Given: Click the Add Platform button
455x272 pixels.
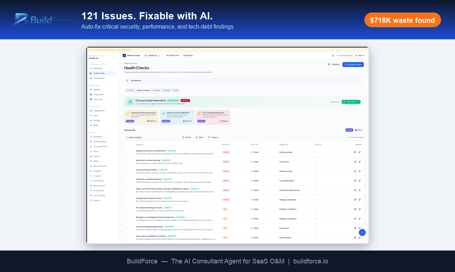Looking at the screenshot, I should (x=188, y=55).
